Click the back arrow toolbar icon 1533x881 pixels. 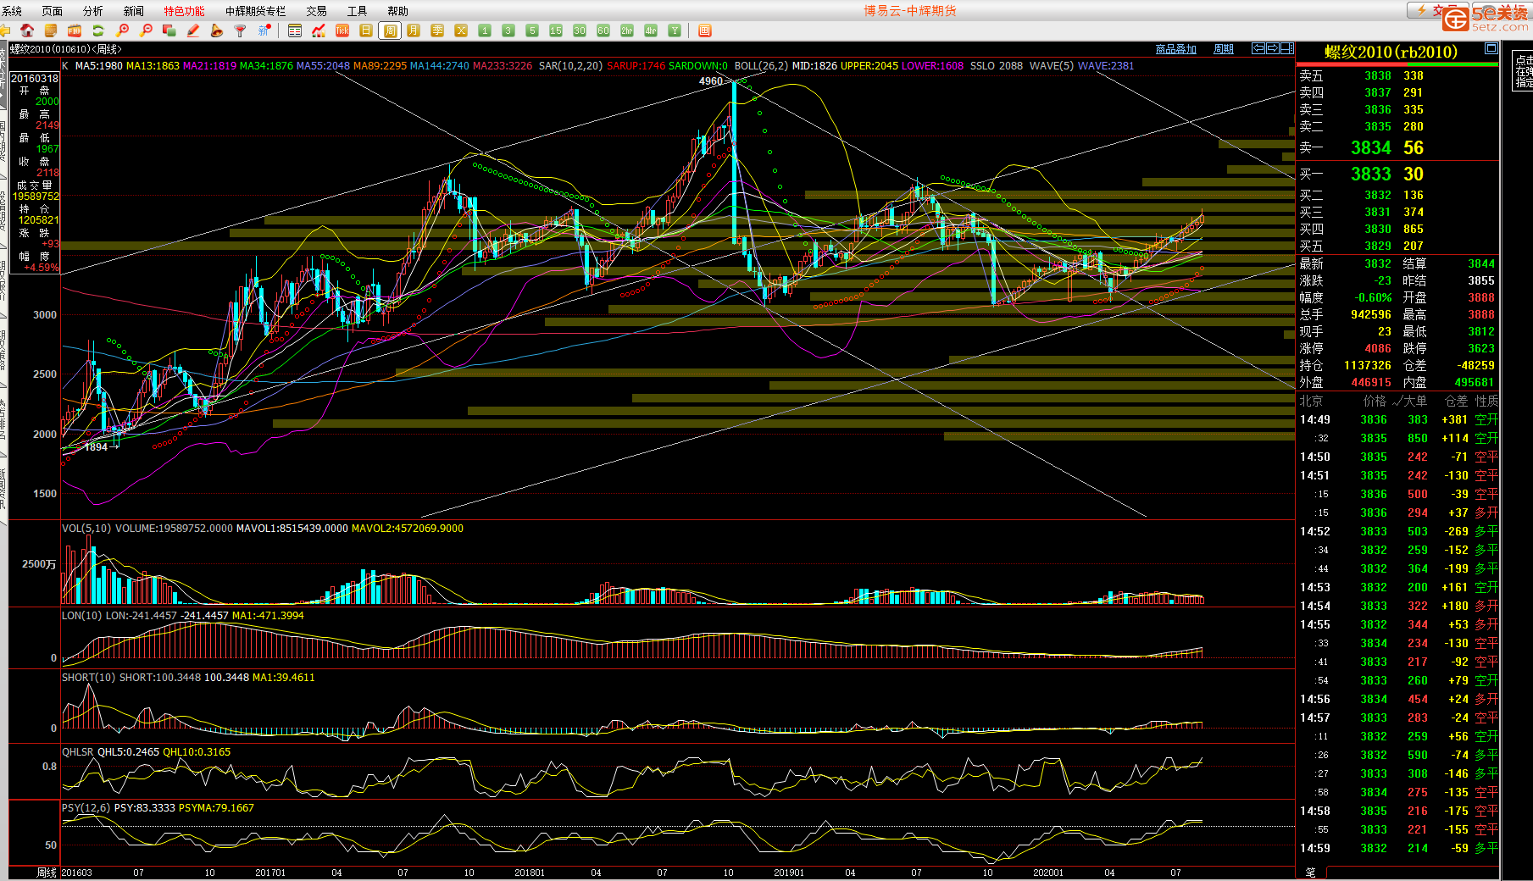pyautogui.click(x=4, y=30)
